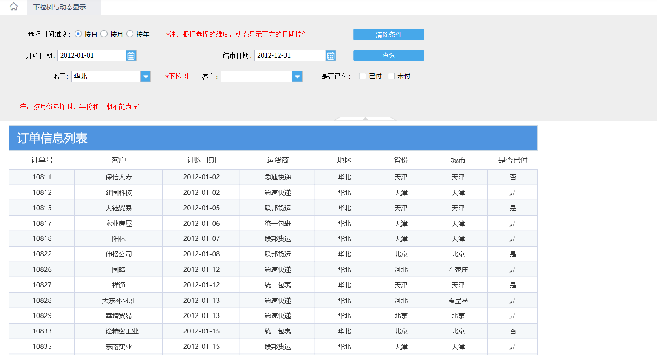Click into the 地区 text box
657x355 pixels.
(x=106, y=76)
